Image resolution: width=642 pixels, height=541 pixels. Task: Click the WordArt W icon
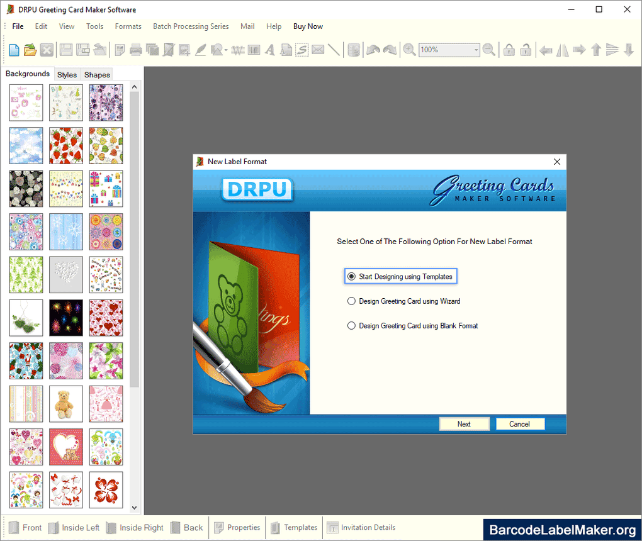[x=238, y=50]
